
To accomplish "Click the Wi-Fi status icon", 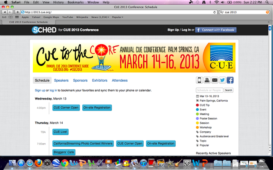I will (216, 2).
